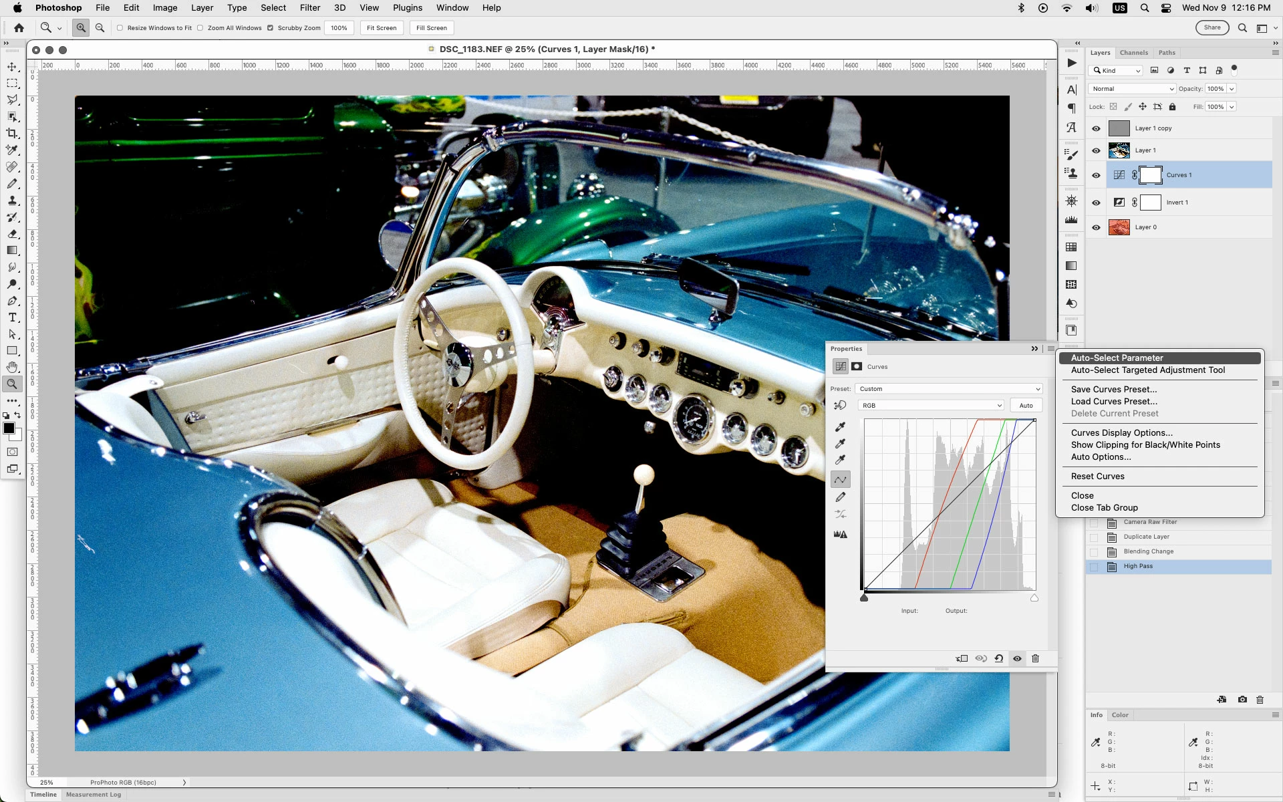This screenshot has width=1283, height=802.
Task: Select the Crop tool
Action: point(12,133)
